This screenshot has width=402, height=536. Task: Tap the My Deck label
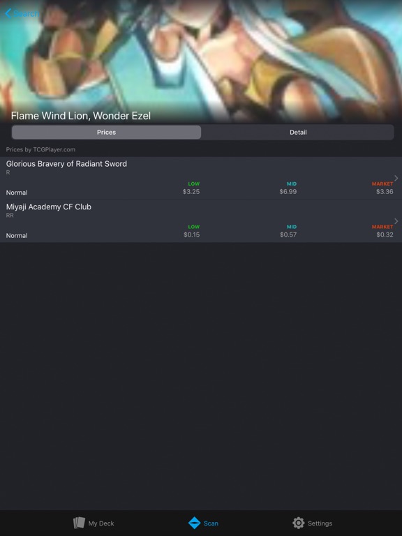pos(101,523)
